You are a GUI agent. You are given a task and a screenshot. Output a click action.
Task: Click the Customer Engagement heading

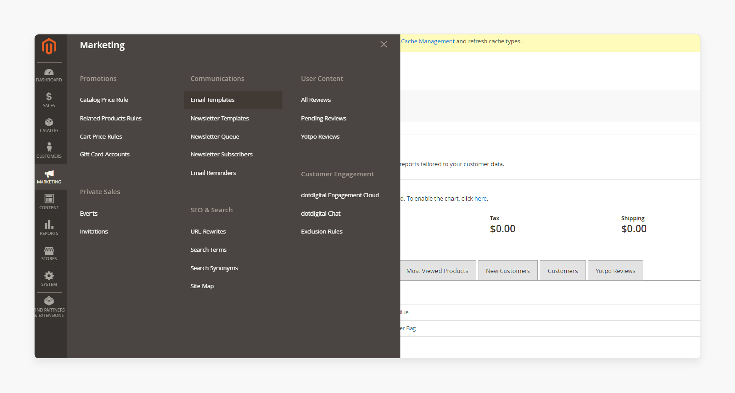click(x=337, y=174)
